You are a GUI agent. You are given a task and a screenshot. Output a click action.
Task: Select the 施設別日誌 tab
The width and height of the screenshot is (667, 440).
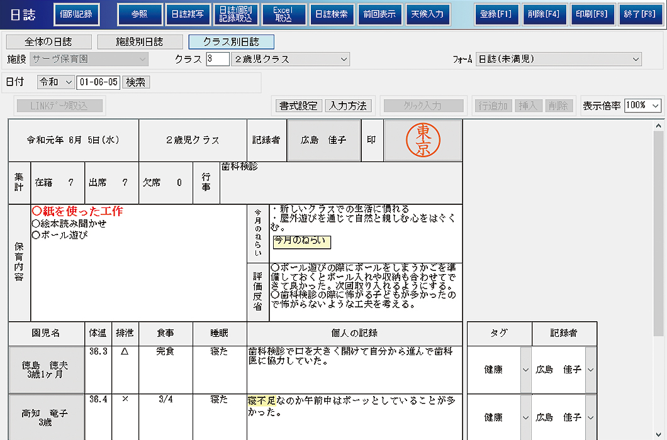pyautogui.click(x=139, y=42)
